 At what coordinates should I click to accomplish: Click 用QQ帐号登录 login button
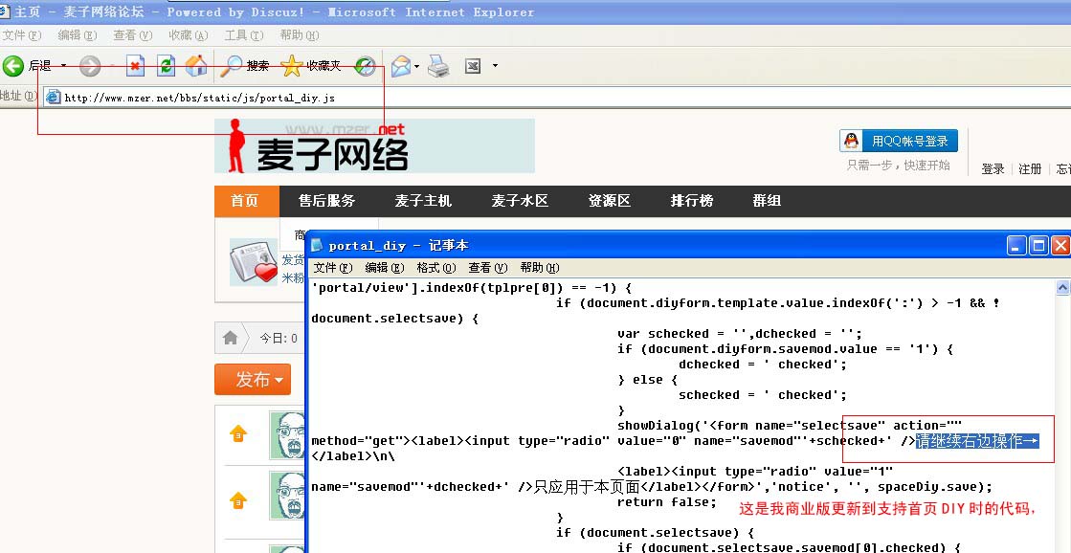click(899, 141)
